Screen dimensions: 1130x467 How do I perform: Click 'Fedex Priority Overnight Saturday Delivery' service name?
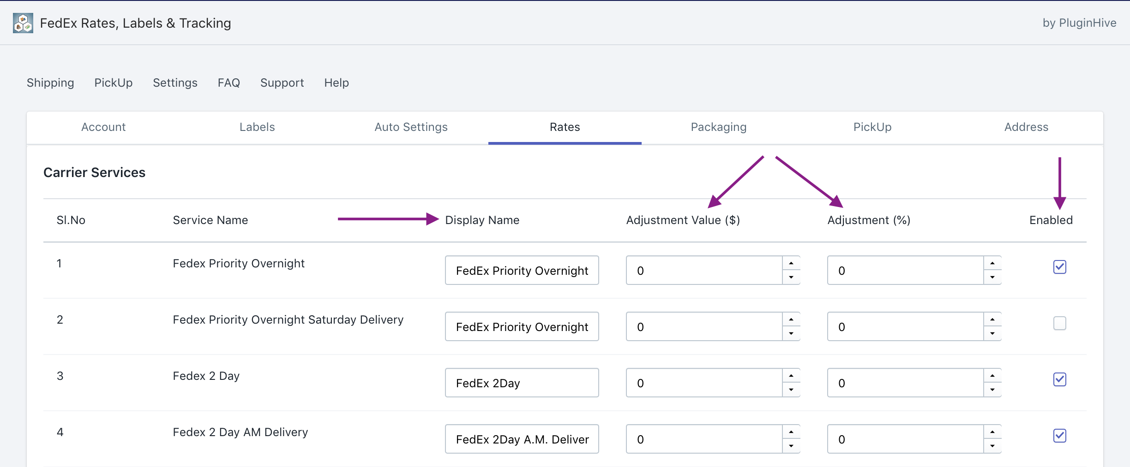tap(288, 319)
